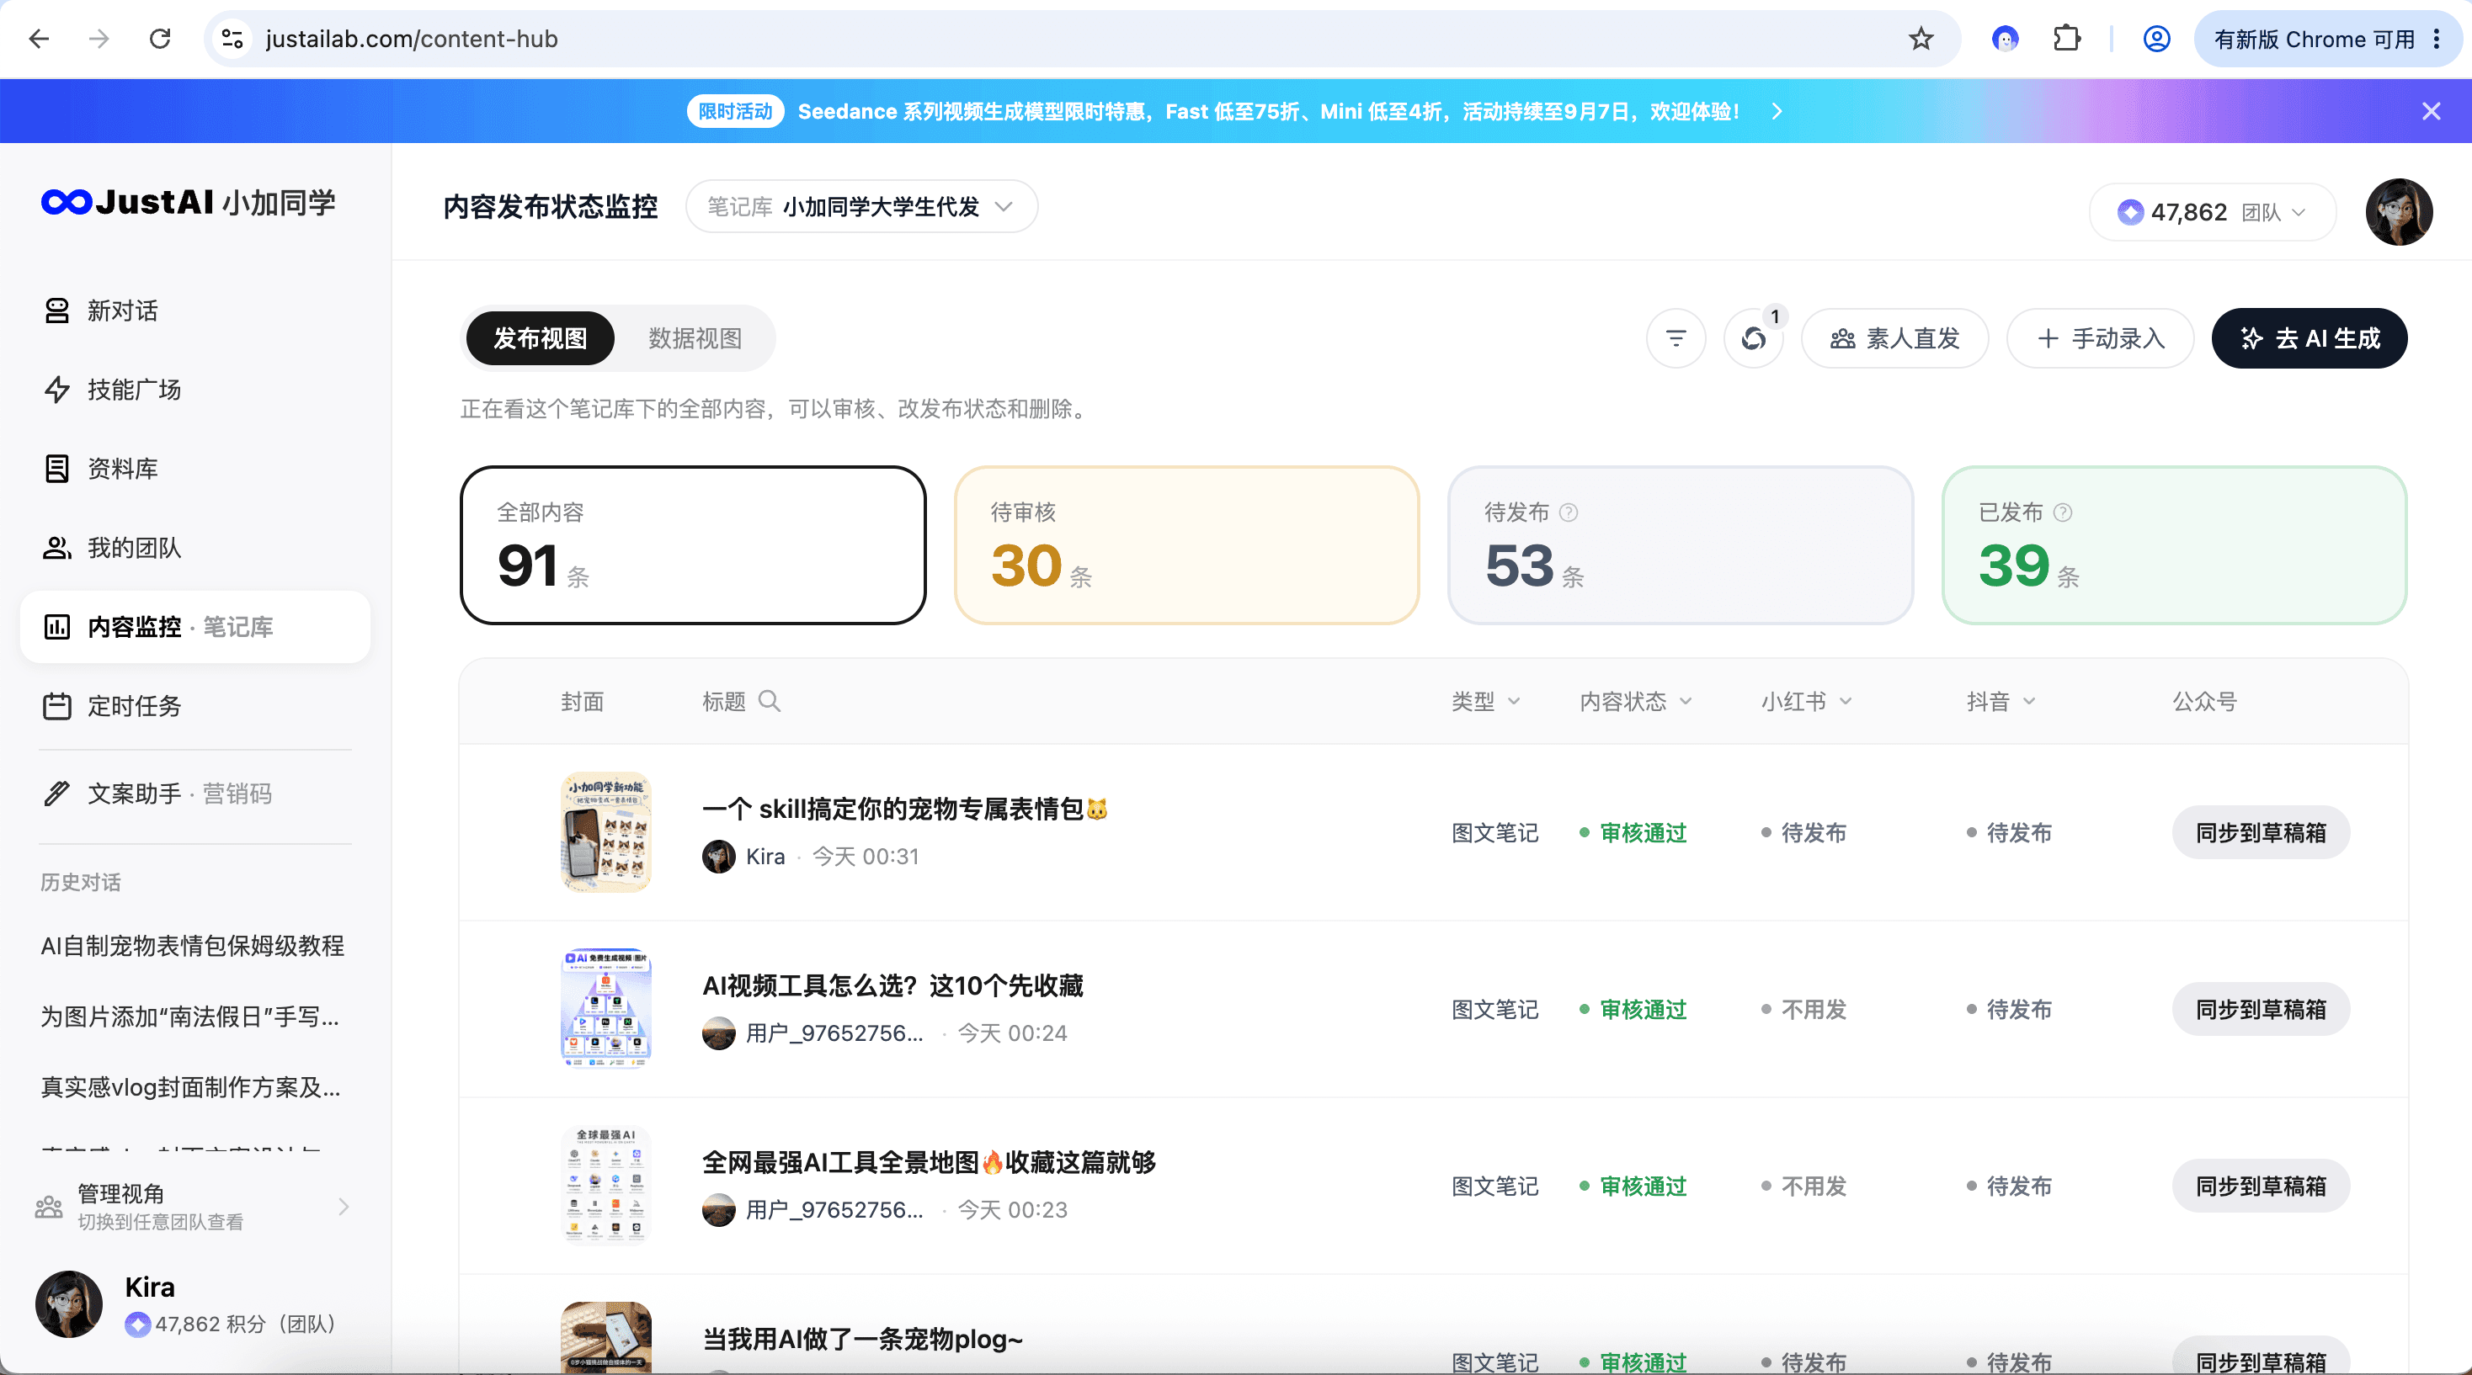Go to 技能广场 in sidebar

click(194, 390)
